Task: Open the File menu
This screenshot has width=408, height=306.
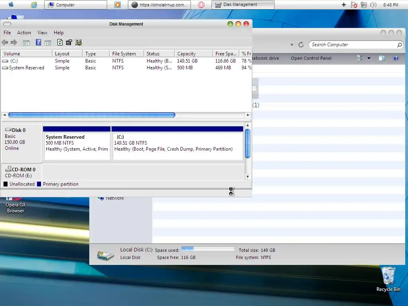Action: [7, 33]
